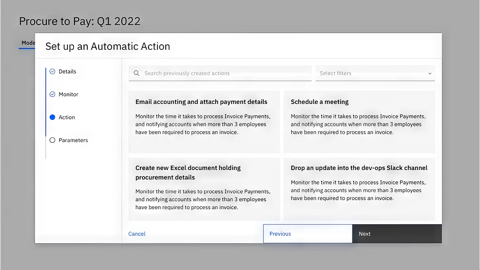This screenshot has height=270, width=480.
Task: Jump to the Parameters step
Action: click(73, 140)
